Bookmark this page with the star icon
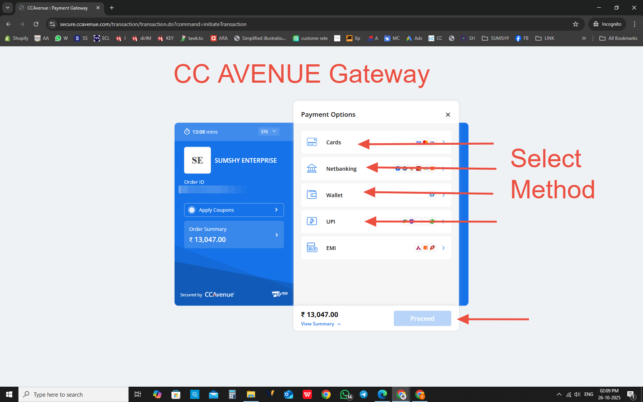The height and width of the screenshot is (402, 643). [x=575, y=24]
